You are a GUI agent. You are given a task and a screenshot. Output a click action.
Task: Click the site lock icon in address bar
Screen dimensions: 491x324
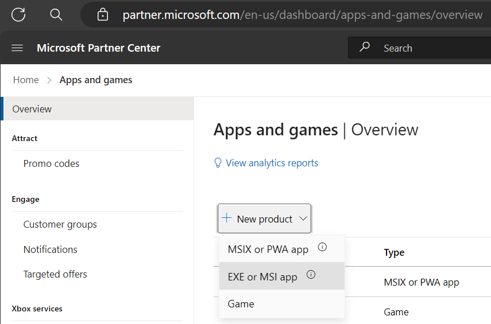pos(103,14)
